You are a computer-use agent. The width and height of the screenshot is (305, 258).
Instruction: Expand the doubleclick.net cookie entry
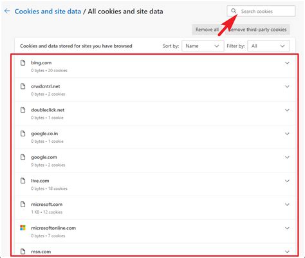(287, 110)
